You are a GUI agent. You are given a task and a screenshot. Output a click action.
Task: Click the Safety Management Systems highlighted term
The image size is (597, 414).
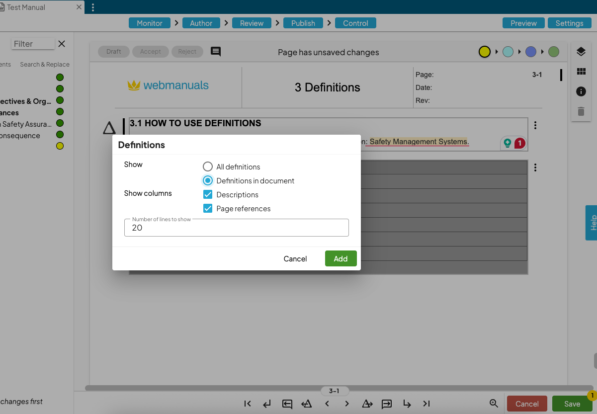tap(419, 142)
